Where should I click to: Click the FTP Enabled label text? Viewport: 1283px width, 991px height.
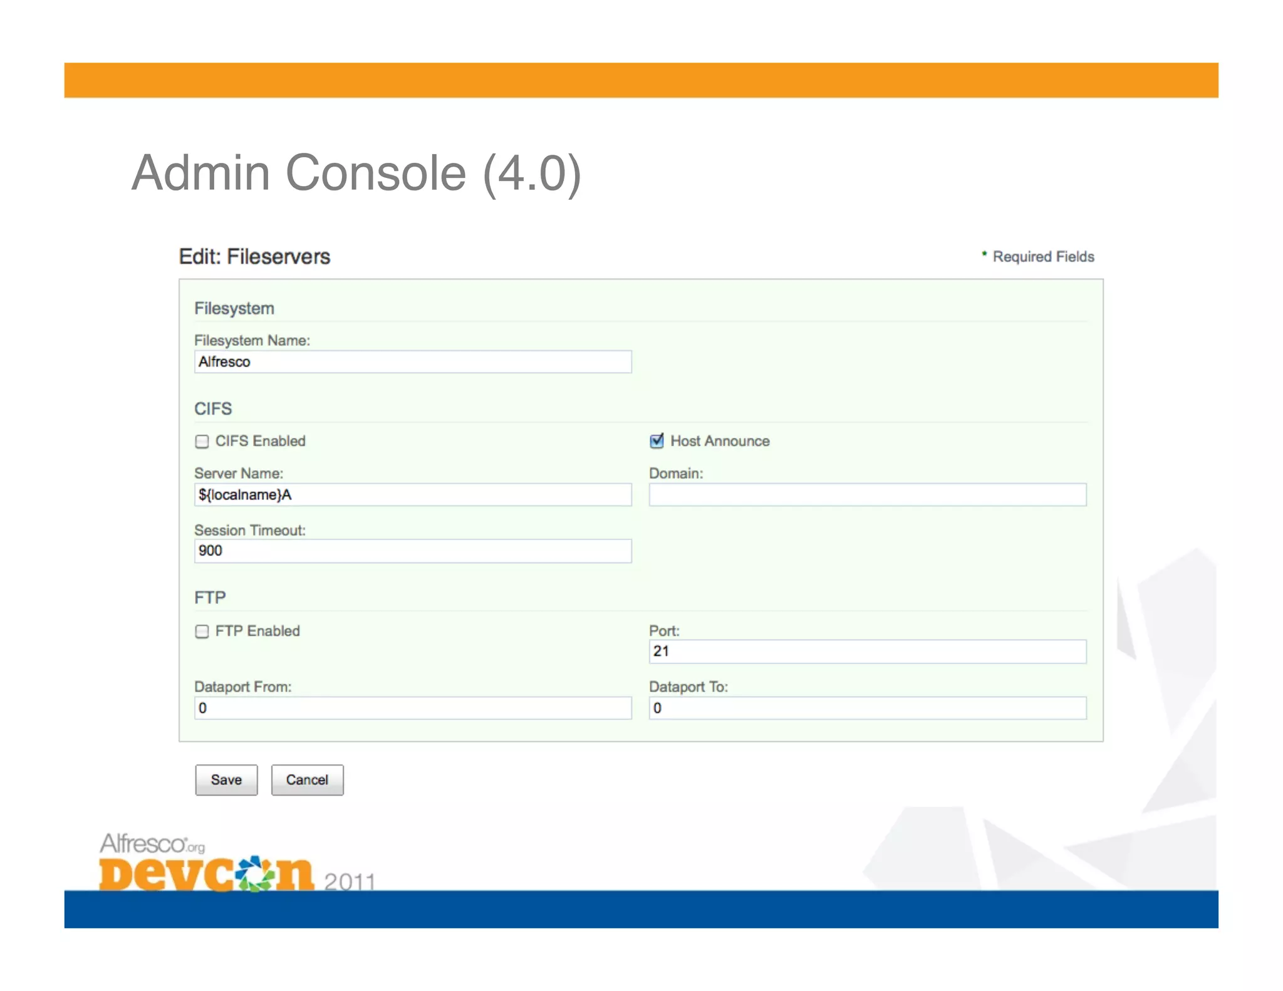257,631
